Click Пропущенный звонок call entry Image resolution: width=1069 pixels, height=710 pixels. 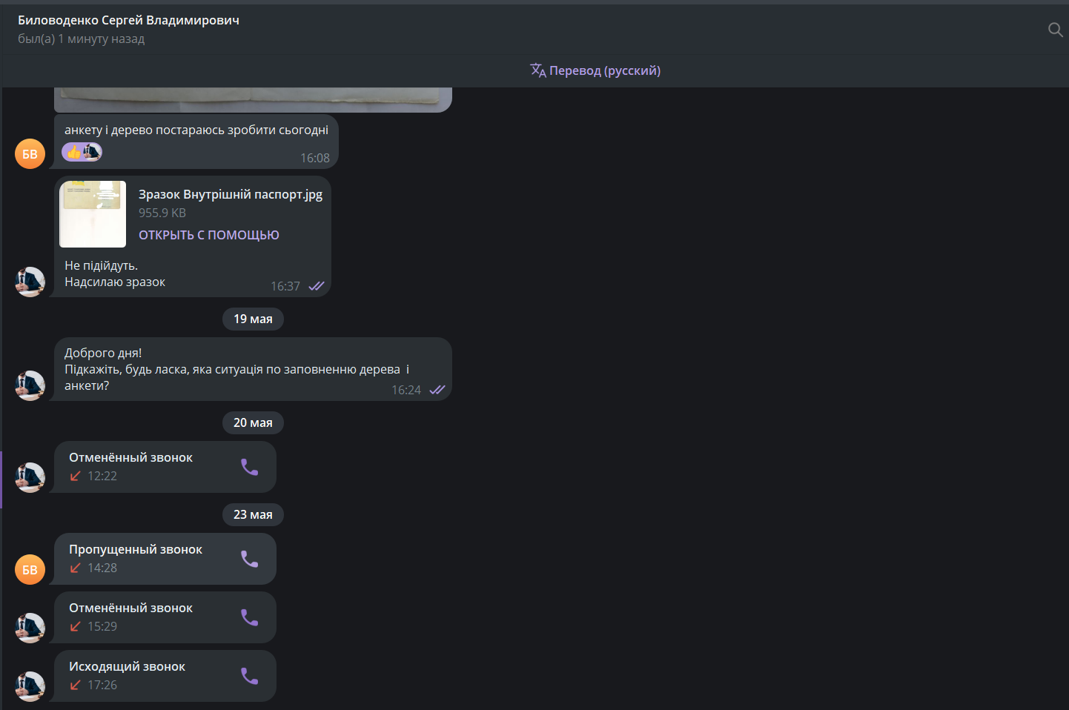165,559
